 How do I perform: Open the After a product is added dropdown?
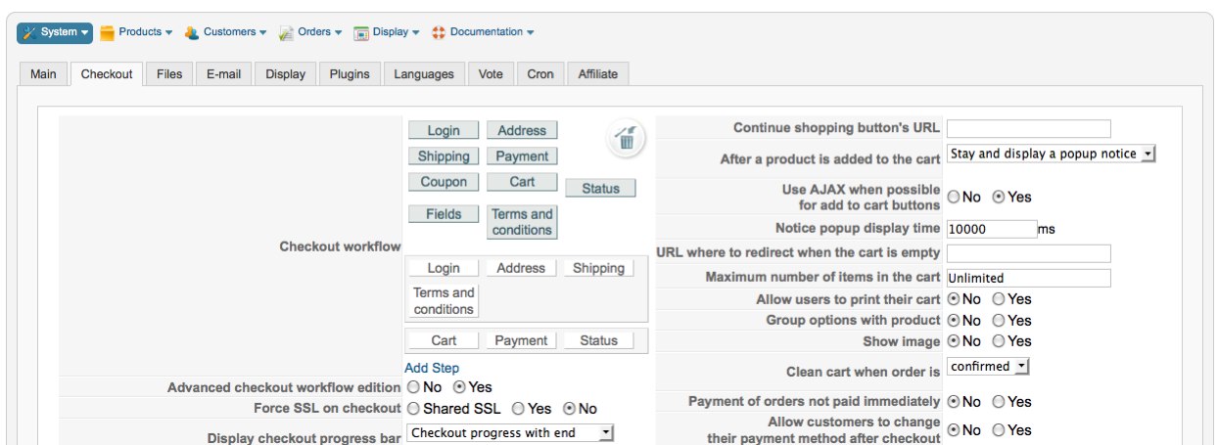click(1052, 155)
